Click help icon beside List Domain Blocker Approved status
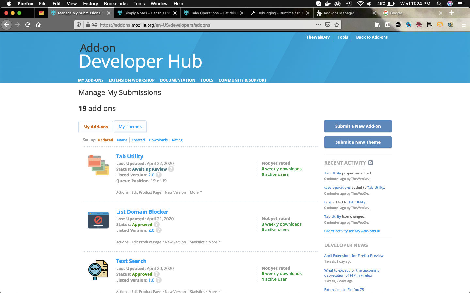Viewport: 470px width, 293px height. point(157,224)
